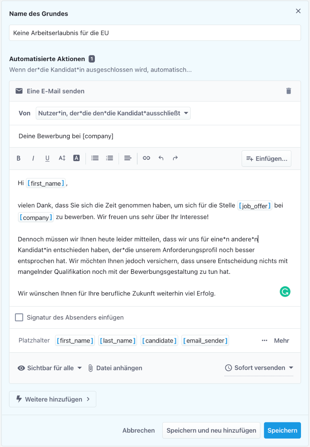The height and width of the screenshot is (447, 310).
Task: Underline the selected email text
Action: point(47,158)
